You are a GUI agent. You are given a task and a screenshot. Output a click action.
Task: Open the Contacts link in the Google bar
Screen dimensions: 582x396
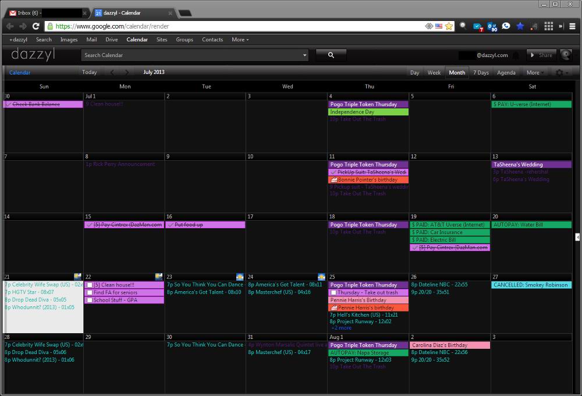point(212,40)
